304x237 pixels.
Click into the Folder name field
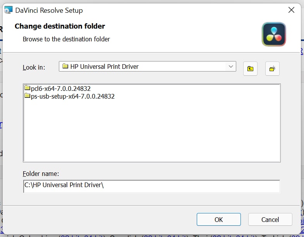point(151,186)
